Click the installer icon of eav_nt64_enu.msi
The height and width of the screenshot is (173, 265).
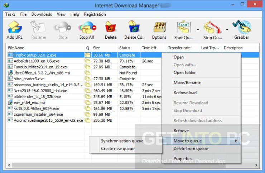coord(10,102)
